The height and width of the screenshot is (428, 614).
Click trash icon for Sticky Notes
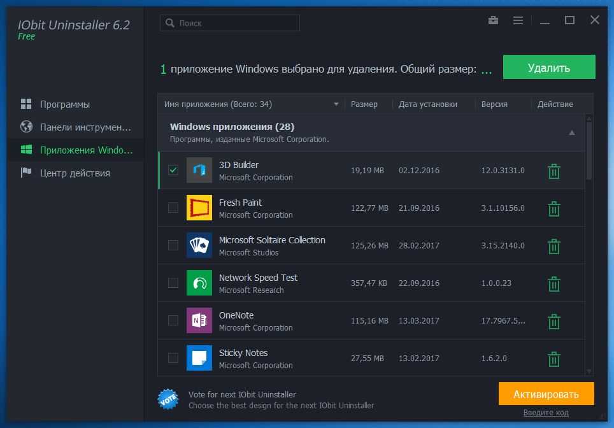(x=554, y=359)
